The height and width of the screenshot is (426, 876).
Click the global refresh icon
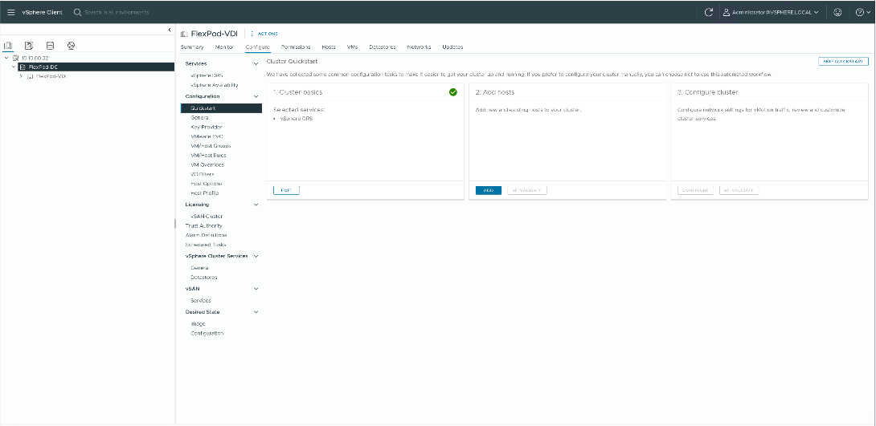pos(708,12)
